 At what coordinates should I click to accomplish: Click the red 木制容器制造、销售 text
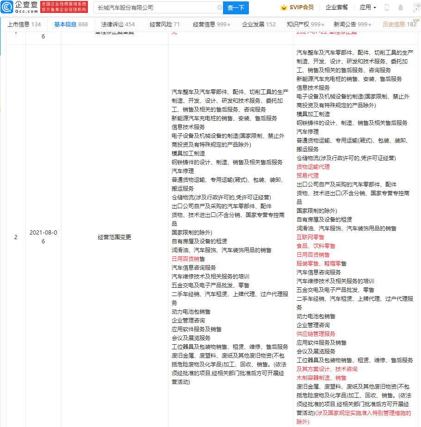pos(322,377)
